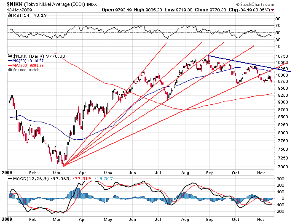Click the Low value 9719.38
The height and width of the screenshot is (223, 295).
tap(184, 10)
